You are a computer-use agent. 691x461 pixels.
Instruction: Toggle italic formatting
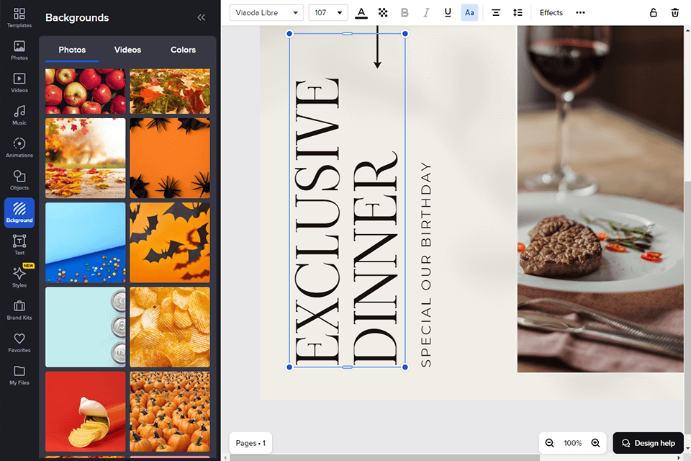426,13
